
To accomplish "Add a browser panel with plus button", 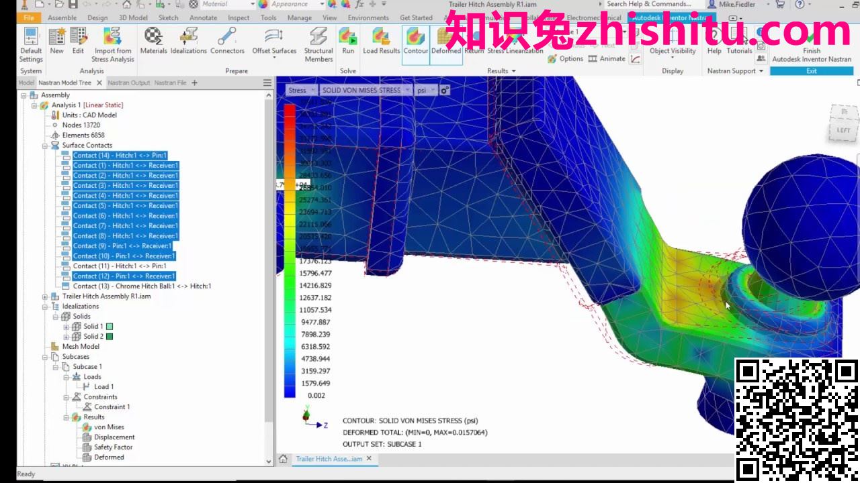I will [x=195, y=83].
